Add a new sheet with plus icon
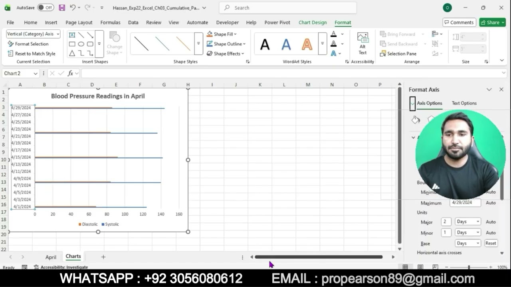This screenshot has height=287, width=511. click(103, 257)
